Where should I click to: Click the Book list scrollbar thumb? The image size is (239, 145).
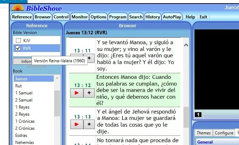coord(57,103)
